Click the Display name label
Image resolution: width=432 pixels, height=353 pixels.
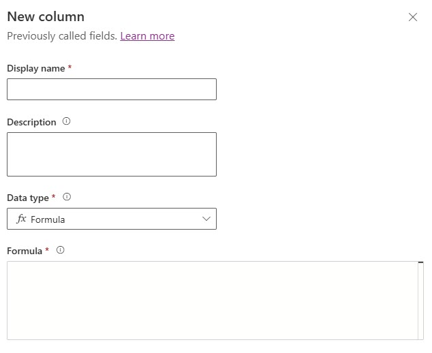(36, 68)
